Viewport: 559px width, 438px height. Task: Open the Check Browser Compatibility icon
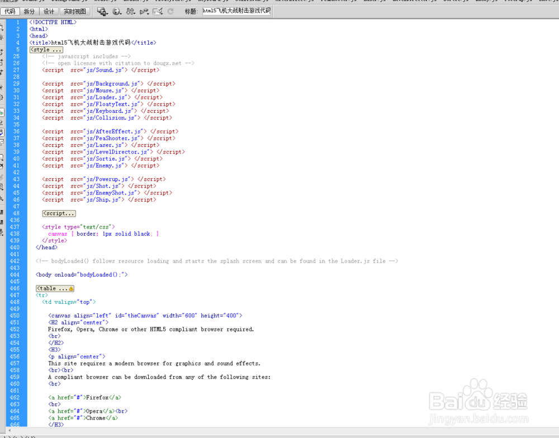pyautogui.click(x=157, y=11)
